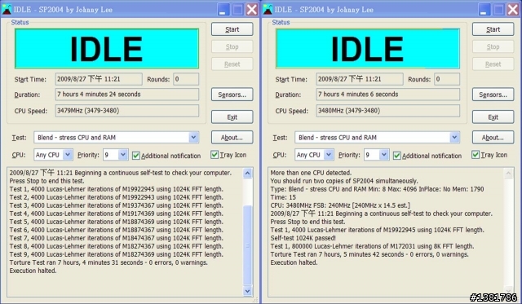Open Test type dropdown in right window
The height and width of the screenshot is (304, 522).
pyautogui.click(x=455, y=138)
